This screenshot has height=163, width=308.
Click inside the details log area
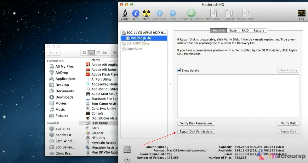coord(238,96)
